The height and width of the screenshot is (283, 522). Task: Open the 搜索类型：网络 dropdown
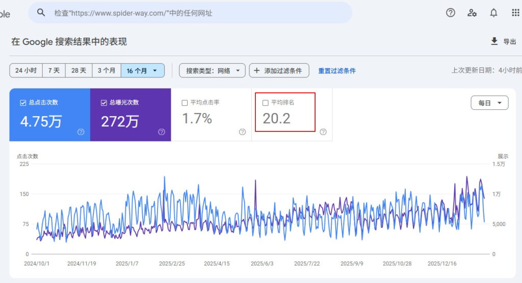coord(212,71)
